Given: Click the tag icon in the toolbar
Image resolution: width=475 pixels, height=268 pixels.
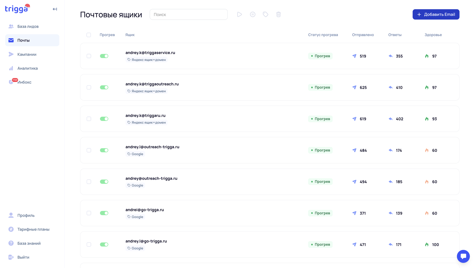Looking at the screenshot, I should click(265, 15).
